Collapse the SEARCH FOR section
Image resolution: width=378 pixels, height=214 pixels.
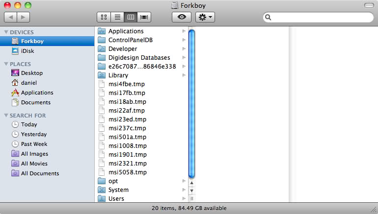(6, 116)
